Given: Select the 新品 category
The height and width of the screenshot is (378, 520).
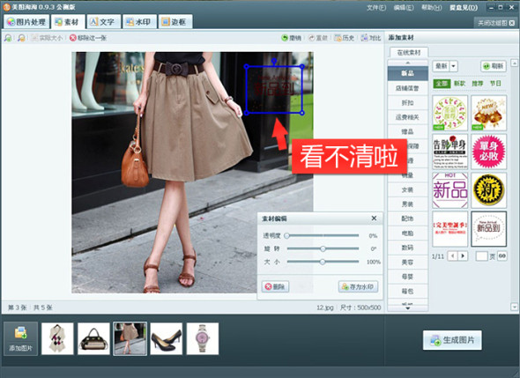Looking at the screenshot, I should (407, 73).
